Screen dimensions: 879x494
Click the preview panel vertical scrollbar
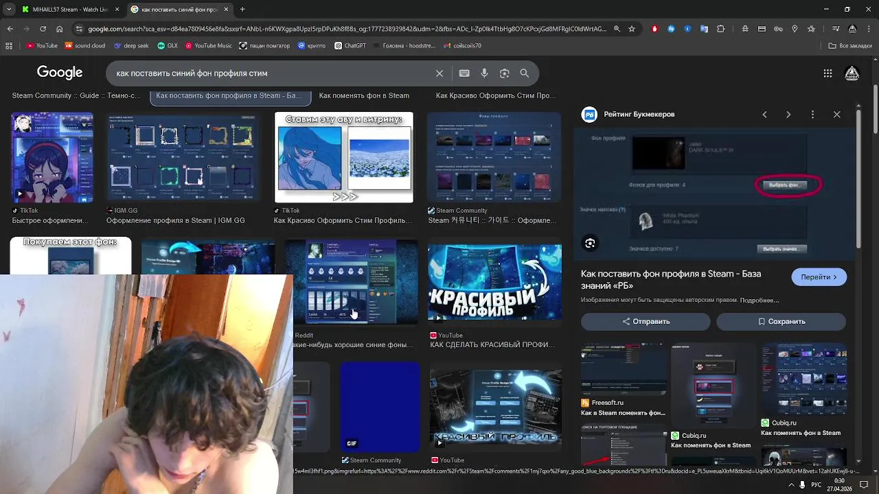[858, 178]
